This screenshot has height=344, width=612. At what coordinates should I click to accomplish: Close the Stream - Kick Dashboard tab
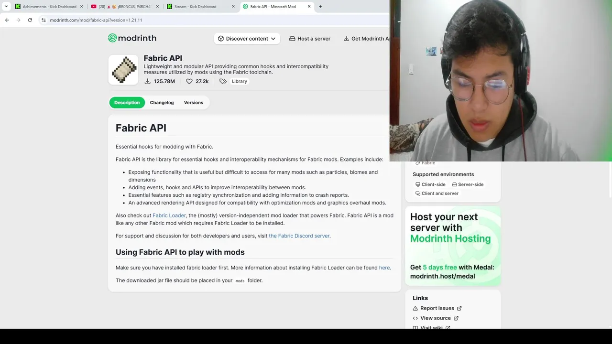pyautogui.click(x=233, y=7)
